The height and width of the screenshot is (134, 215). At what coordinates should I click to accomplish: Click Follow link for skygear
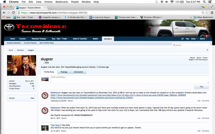[x=205, y=58]
